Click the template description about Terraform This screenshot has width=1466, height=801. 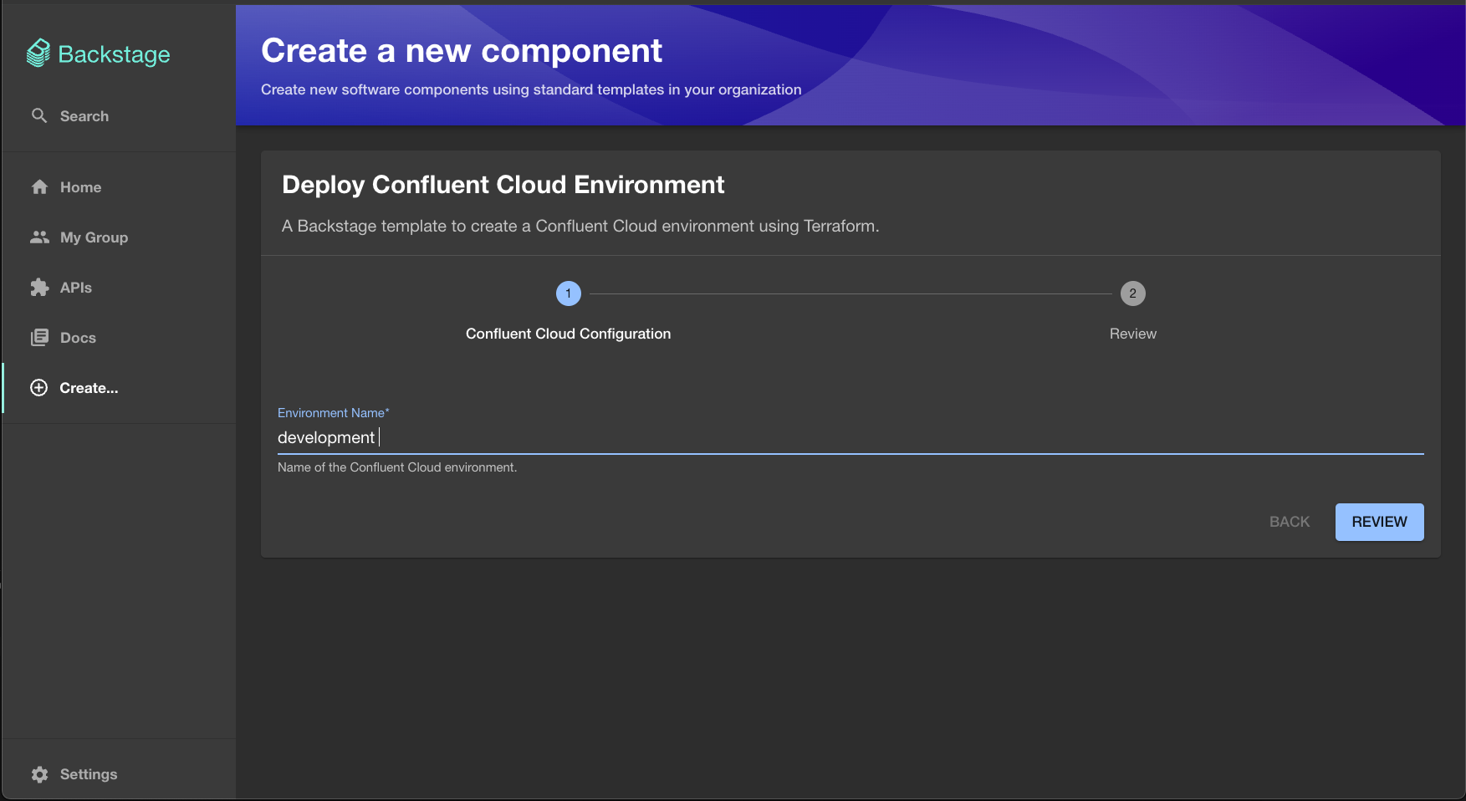[580, 226]
